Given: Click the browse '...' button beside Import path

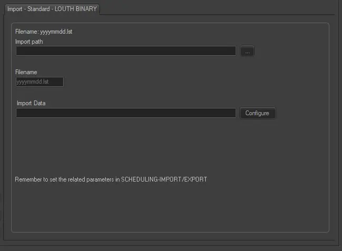Looking at the screenshot, I should coord(247,51).
